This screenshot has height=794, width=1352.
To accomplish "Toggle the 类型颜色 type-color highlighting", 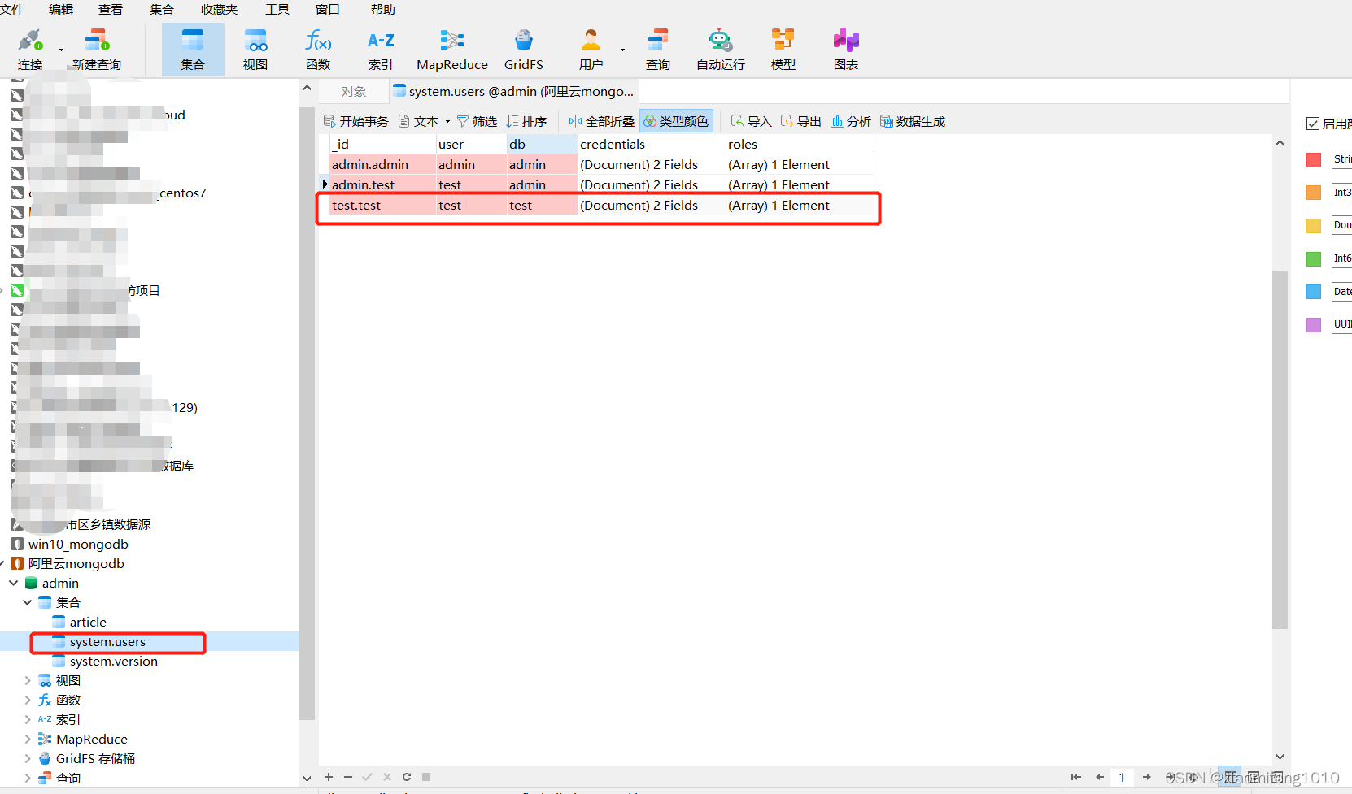I will (676, 120).
